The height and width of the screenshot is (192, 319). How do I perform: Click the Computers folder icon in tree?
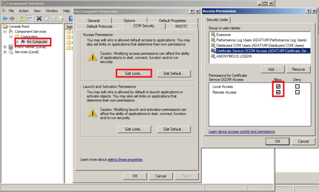pos(17,36)
